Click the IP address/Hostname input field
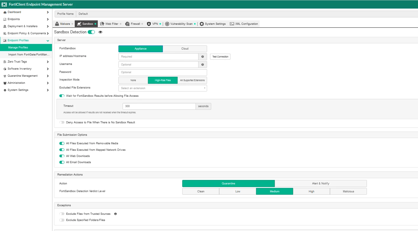Viewport: 418px width, 231px height. (x=158, y=57)
